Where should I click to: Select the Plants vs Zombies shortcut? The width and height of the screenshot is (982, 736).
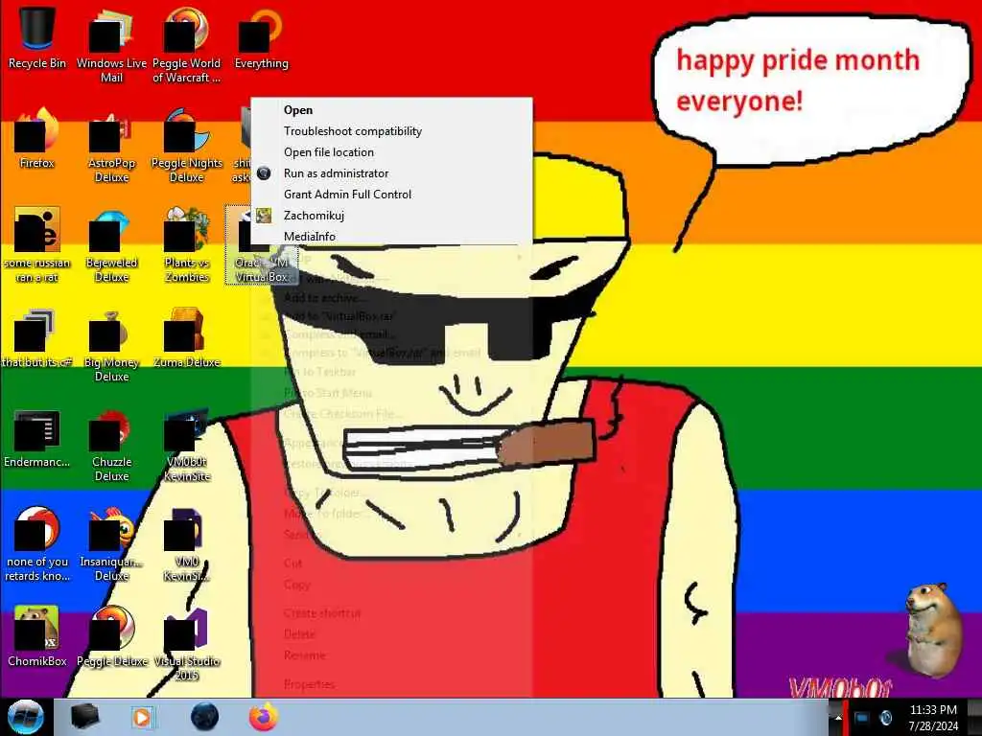click(x=187, y=245)
